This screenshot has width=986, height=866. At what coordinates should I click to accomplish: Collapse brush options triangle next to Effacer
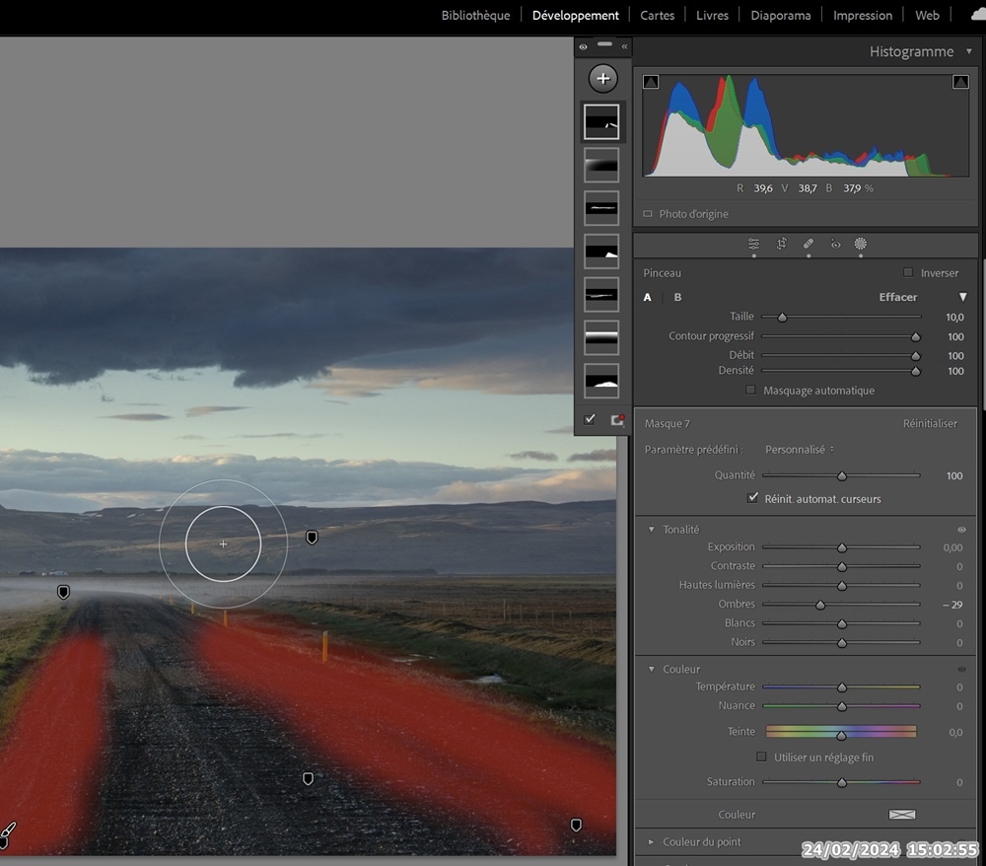pyautogui.click(x=962, y=297)
